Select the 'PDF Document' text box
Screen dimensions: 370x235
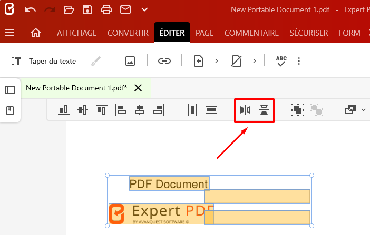169,183
